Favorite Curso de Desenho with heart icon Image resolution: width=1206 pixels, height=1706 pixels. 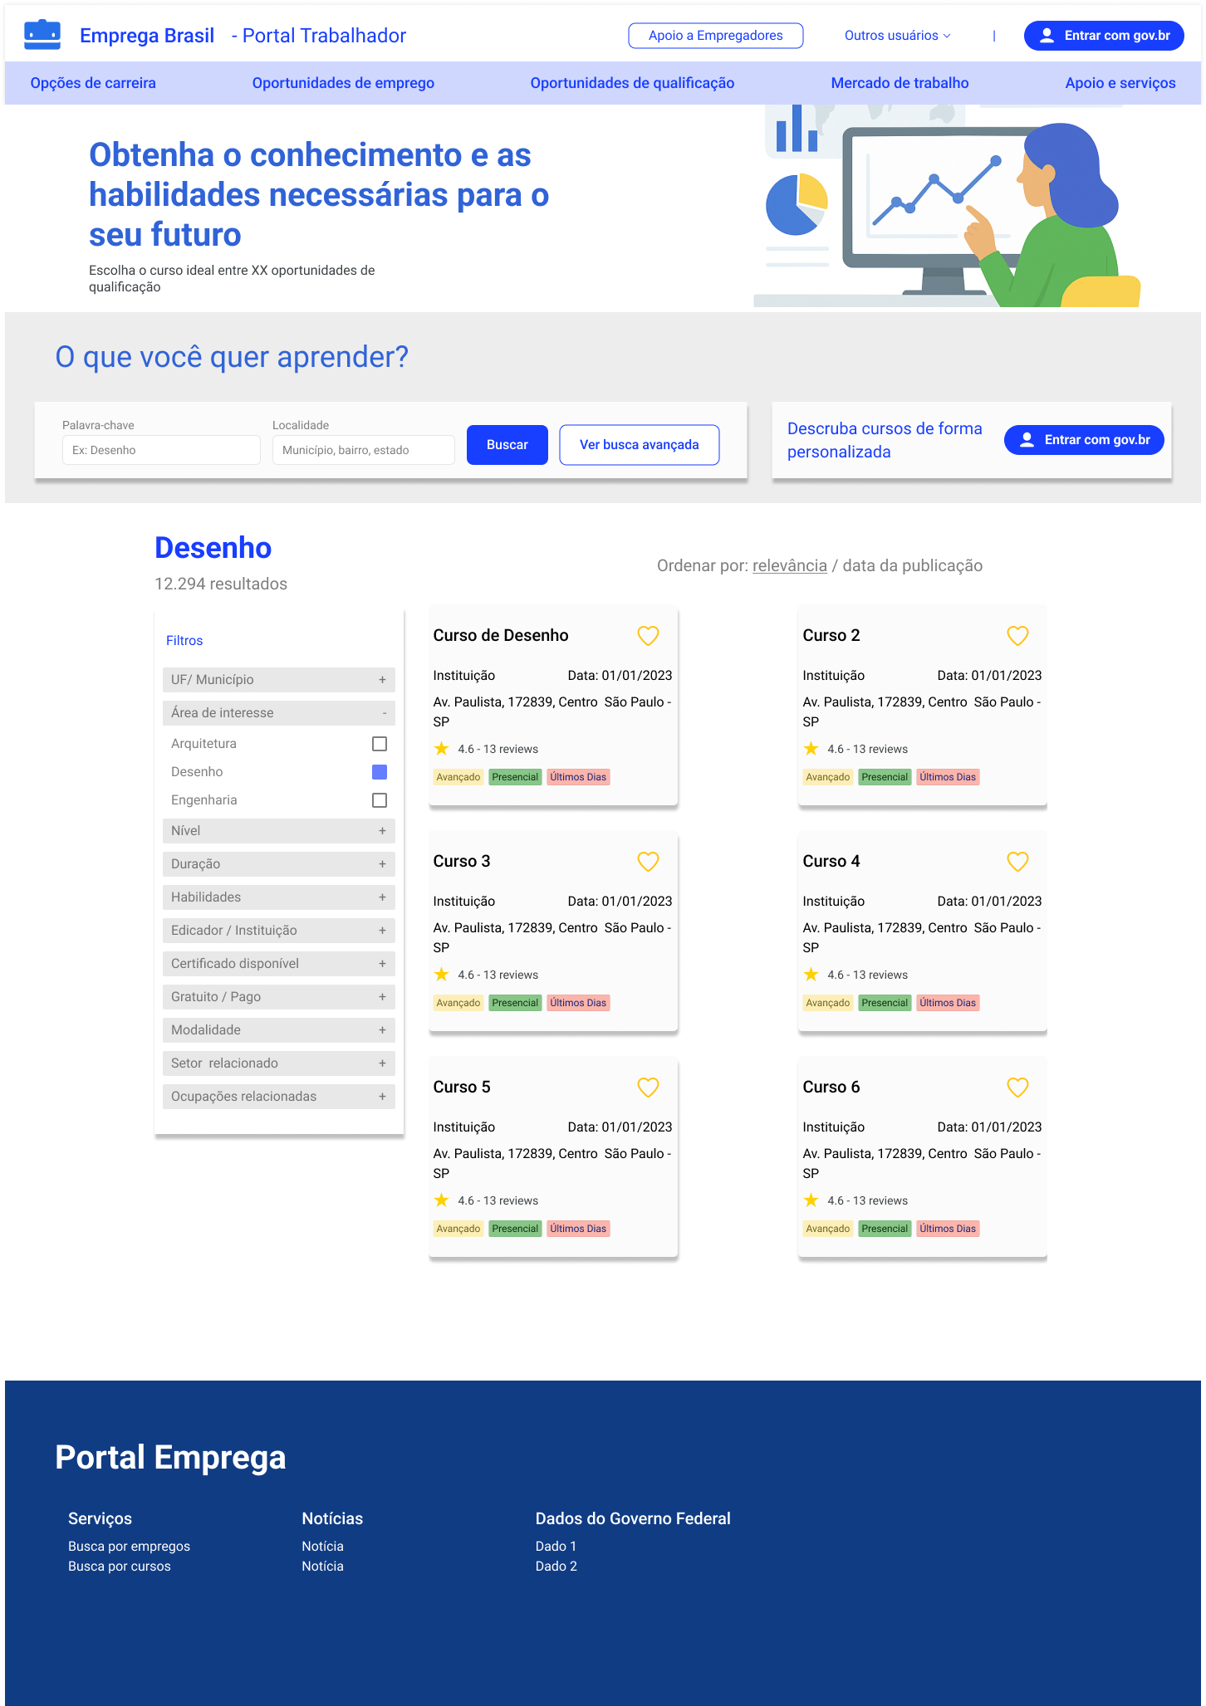pyautogui.click(x=648, y=636)
